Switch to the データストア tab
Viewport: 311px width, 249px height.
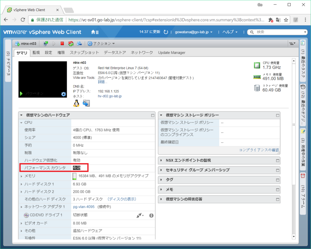click(x=115, y=53)
